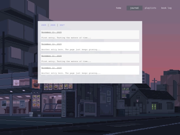The image size is (180, 135).
Task: Filter journal entries by year 2025
Action: [x=44, y=25]
